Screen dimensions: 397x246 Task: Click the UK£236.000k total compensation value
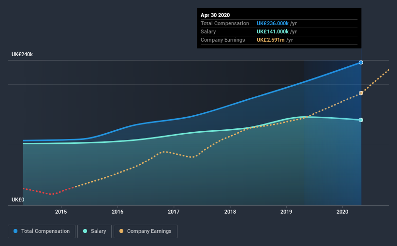[x=273, y=23]
